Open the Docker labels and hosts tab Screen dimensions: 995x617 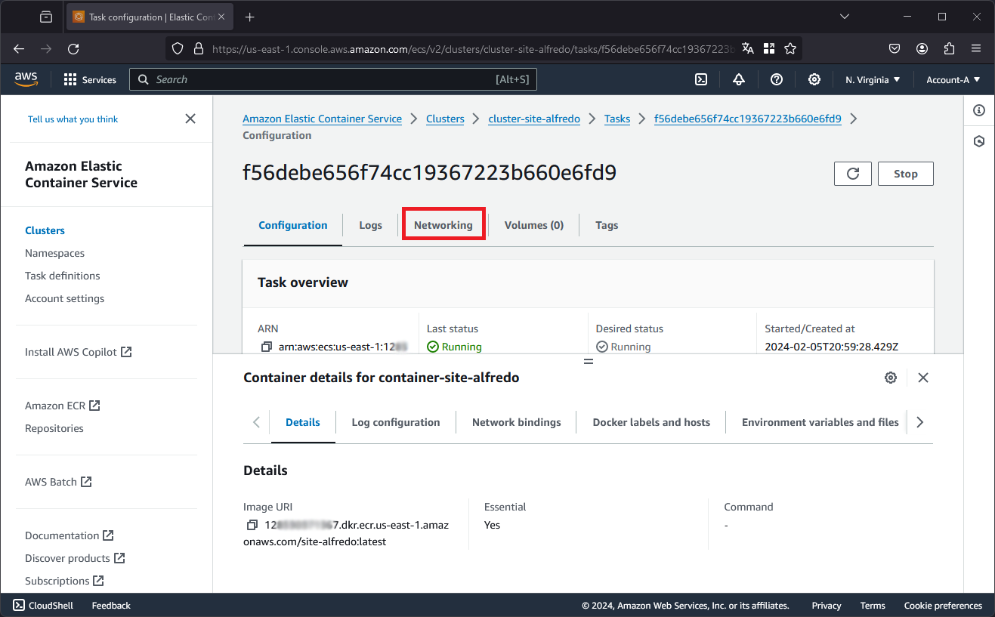tap(651, 422)
